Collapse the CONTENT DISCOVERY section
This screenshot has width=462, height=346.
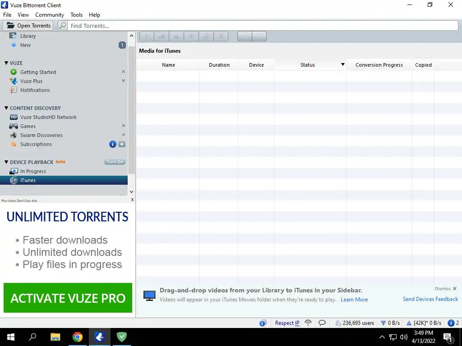click(x=6, y=108)
